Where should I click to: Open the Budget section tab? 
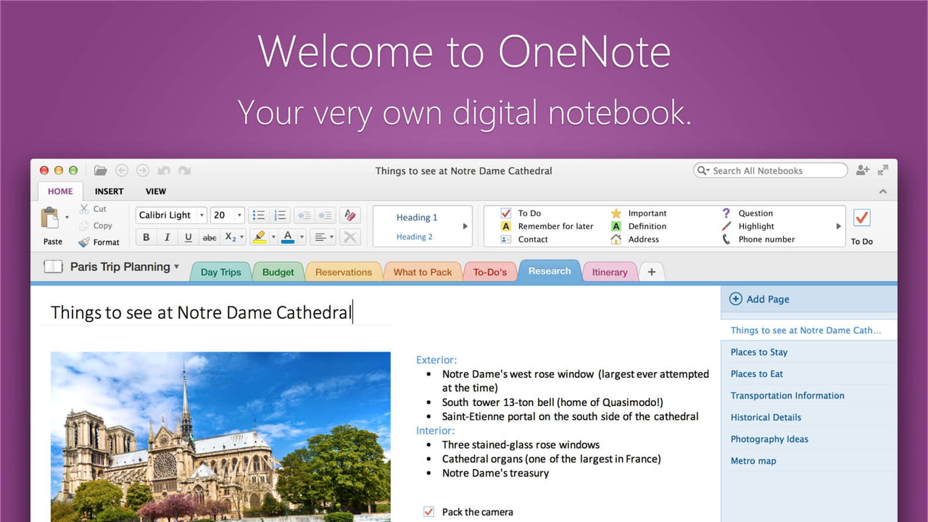(278, 272)
